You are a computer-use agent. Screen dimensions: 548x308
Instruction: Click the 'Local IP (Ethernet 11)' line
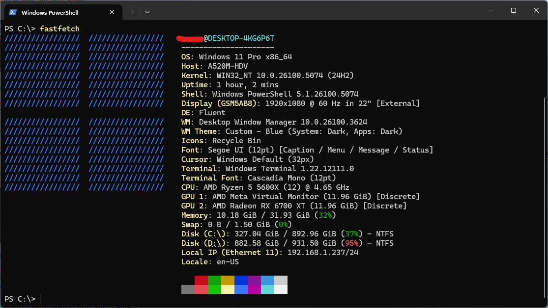pyautogui.click(x=270, y=253)
